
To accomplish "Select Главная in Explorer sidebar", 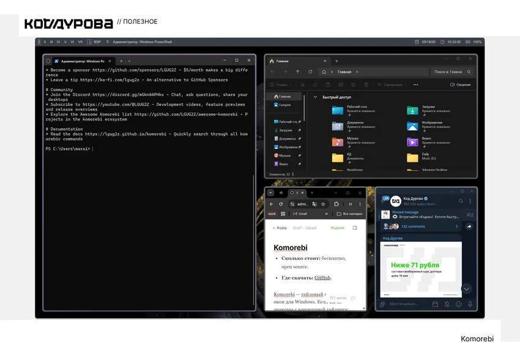I will tap(285, 97).
